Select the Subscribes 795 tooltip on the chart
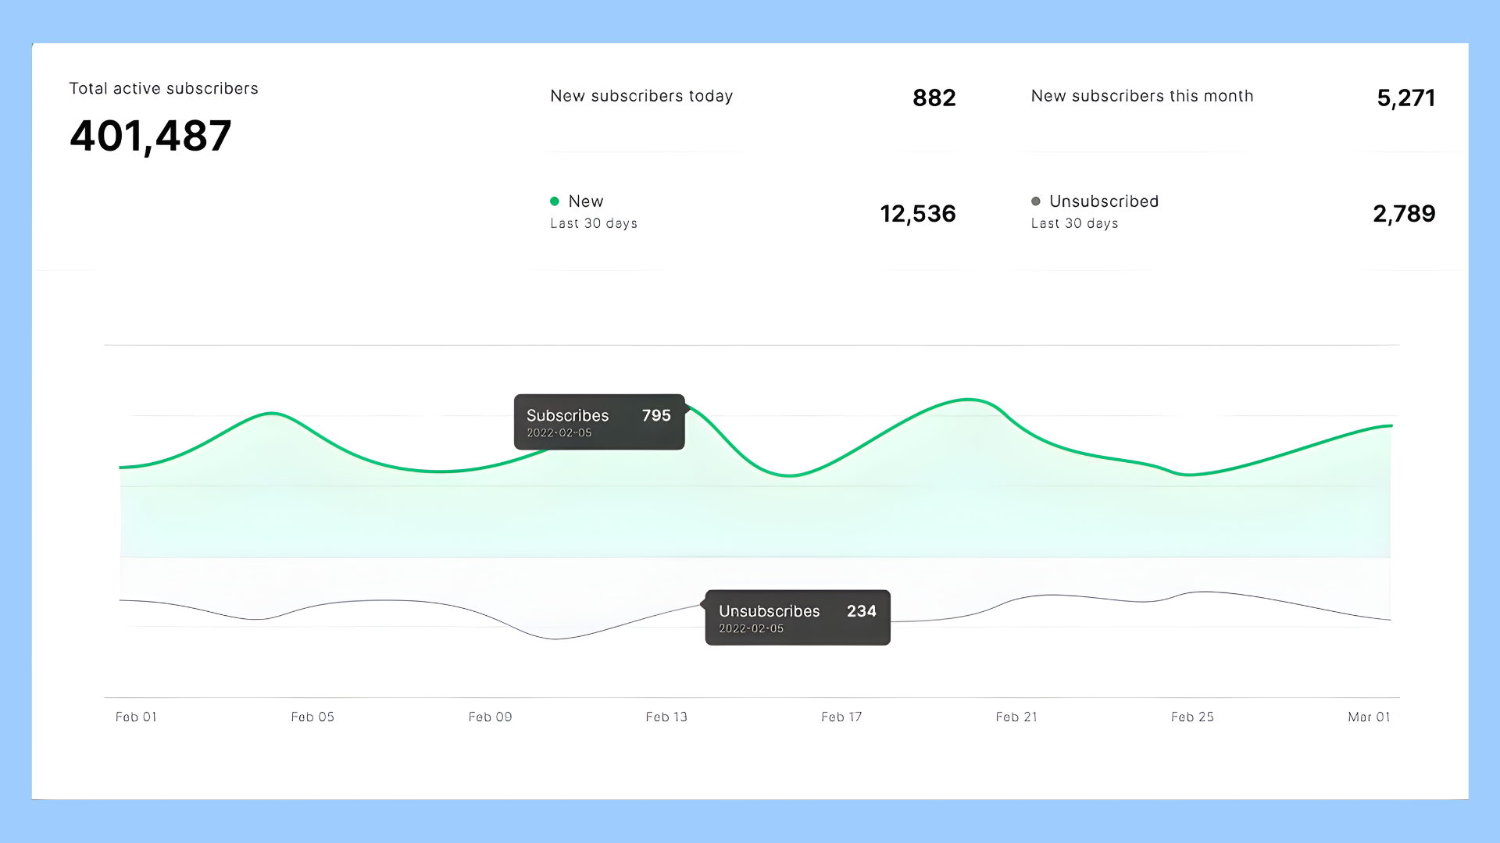The width and height of the screenshot is (1500, 843). (x=598, y=422)
